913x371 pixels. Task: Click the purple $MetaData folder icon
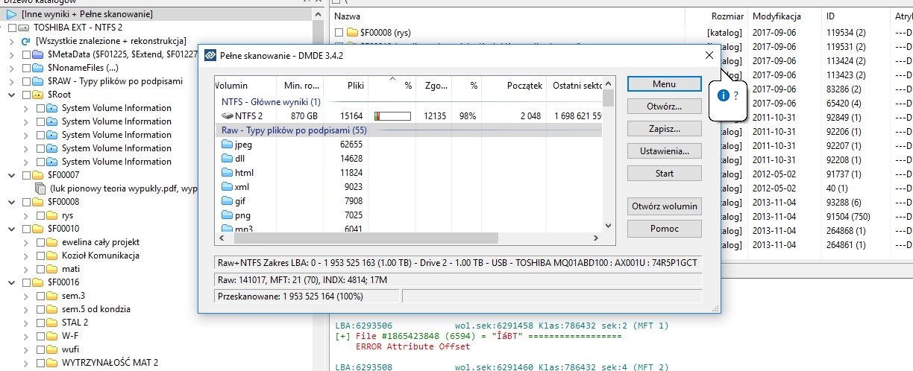[38, 54]
